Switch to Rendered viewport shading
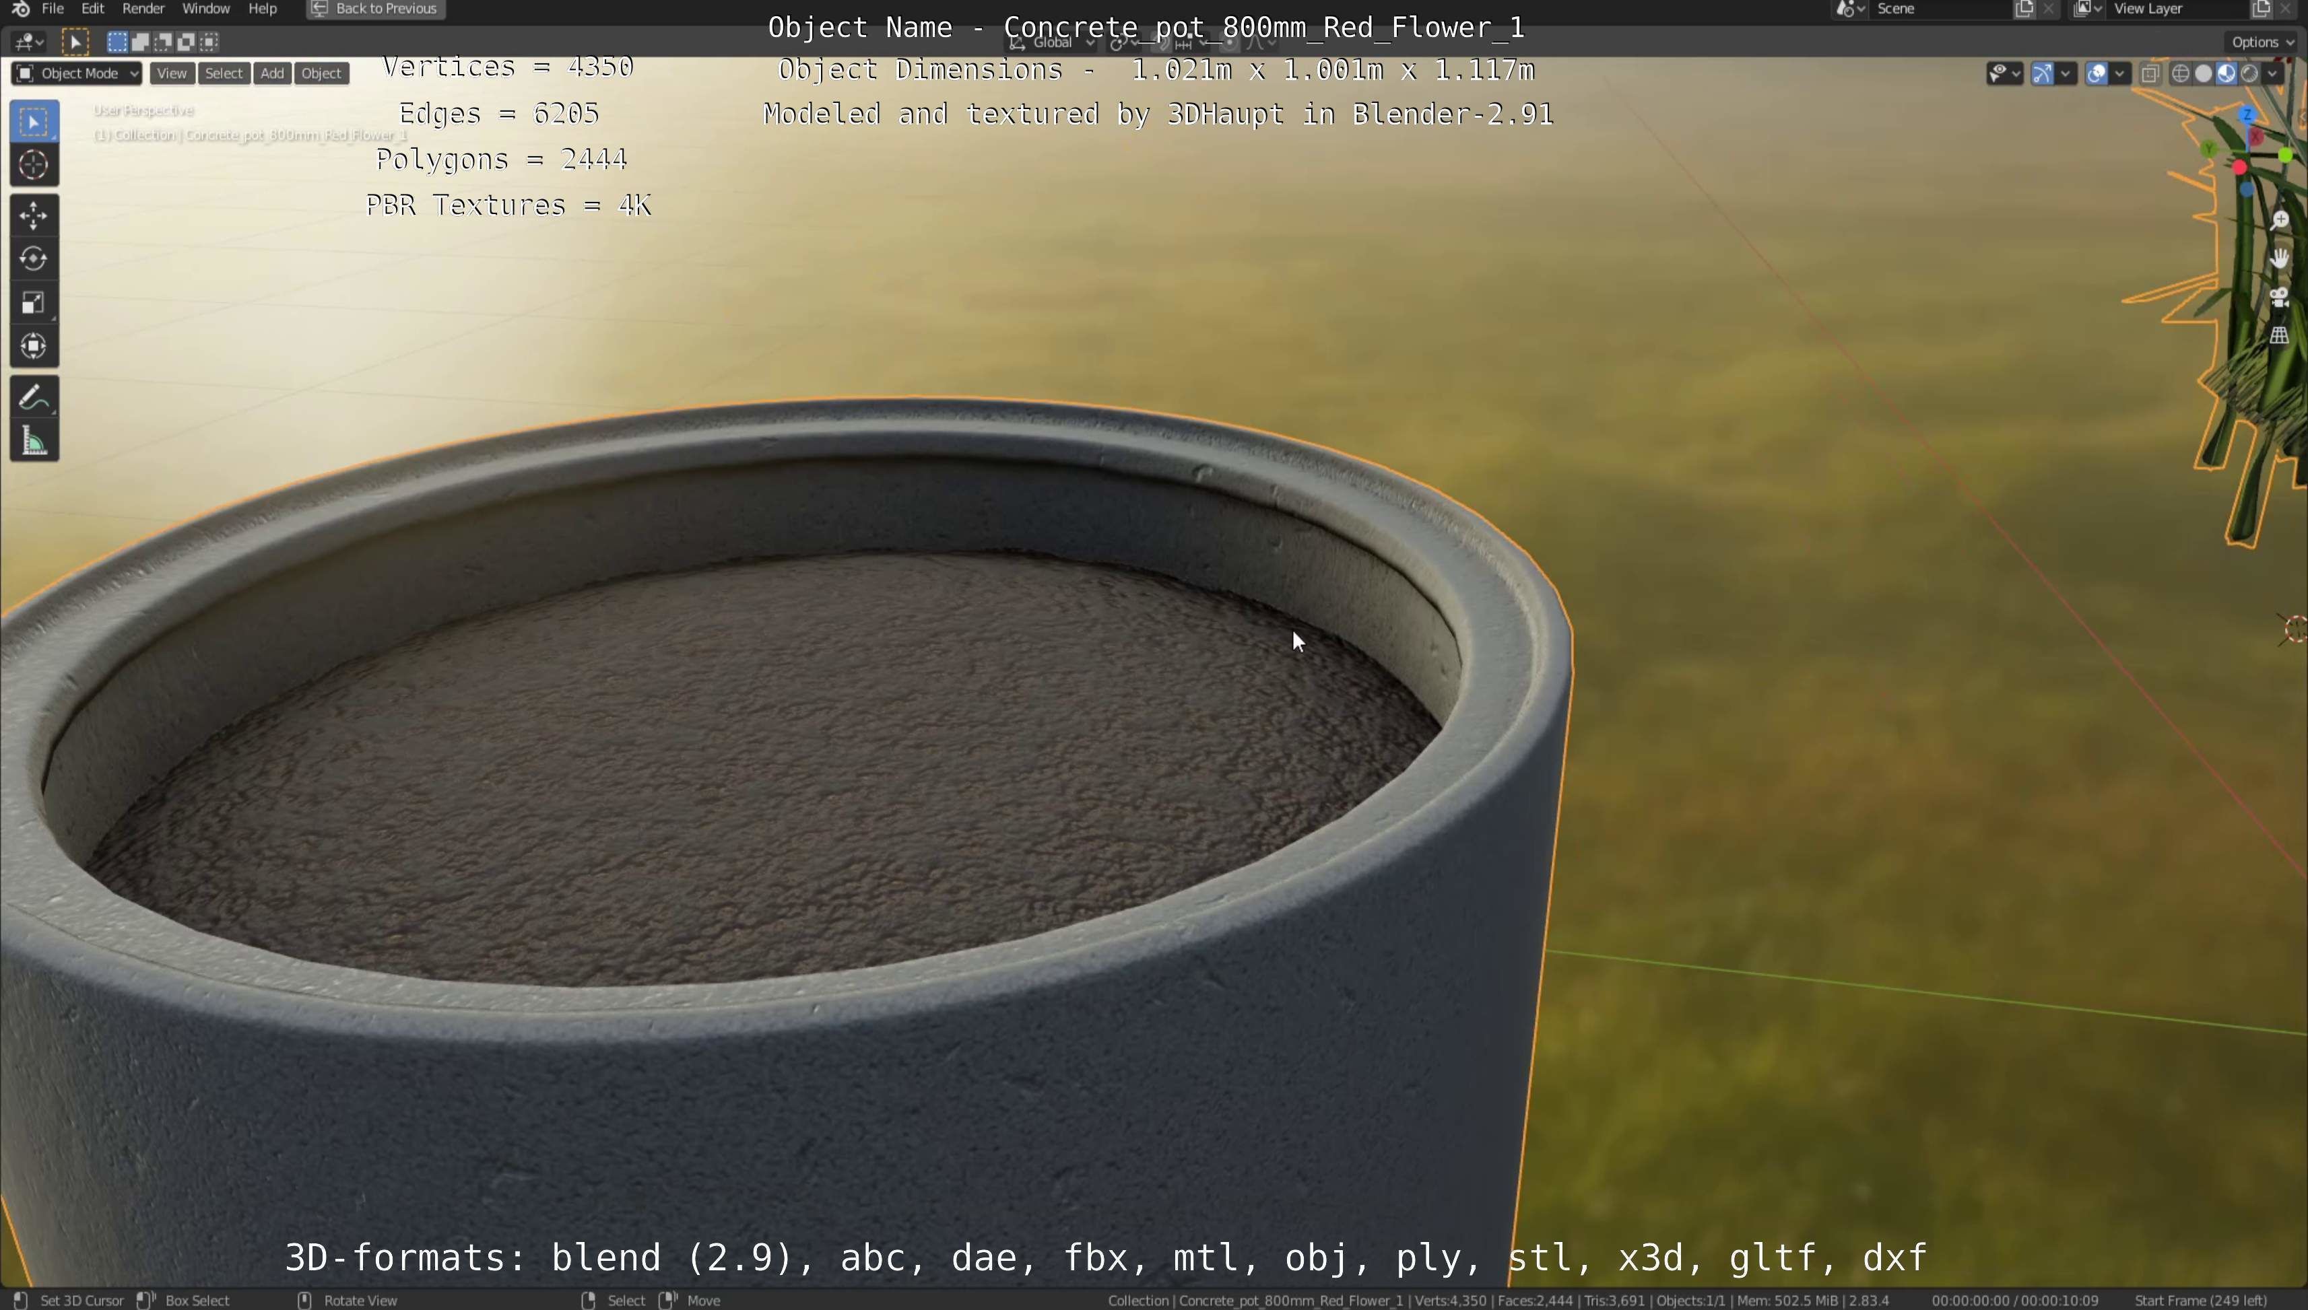2308x1310 pixels. (2249, 74)
